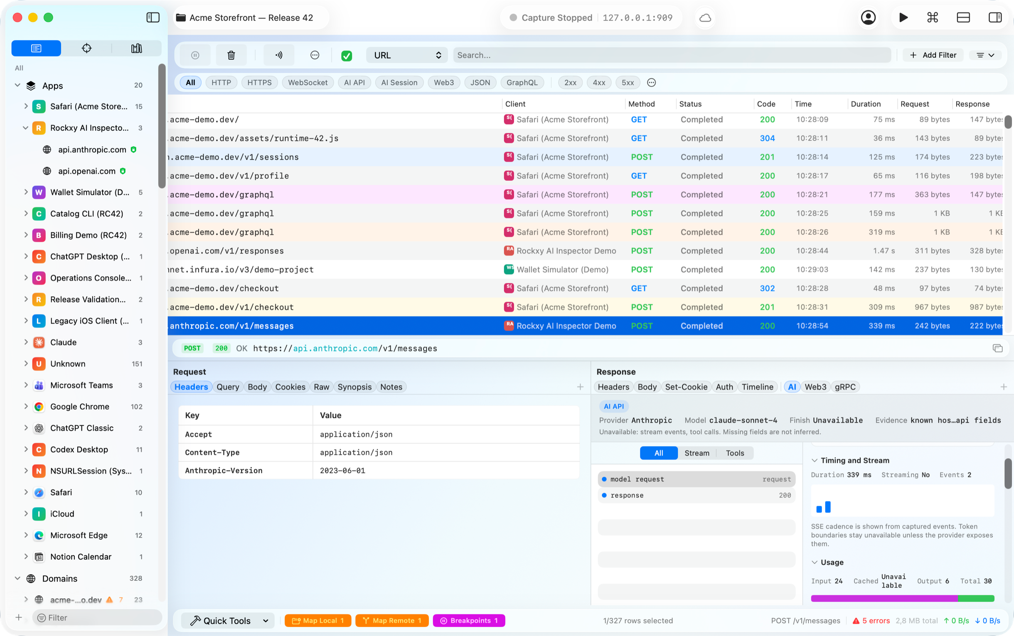Toggle the All protocol filter pill

191,82
